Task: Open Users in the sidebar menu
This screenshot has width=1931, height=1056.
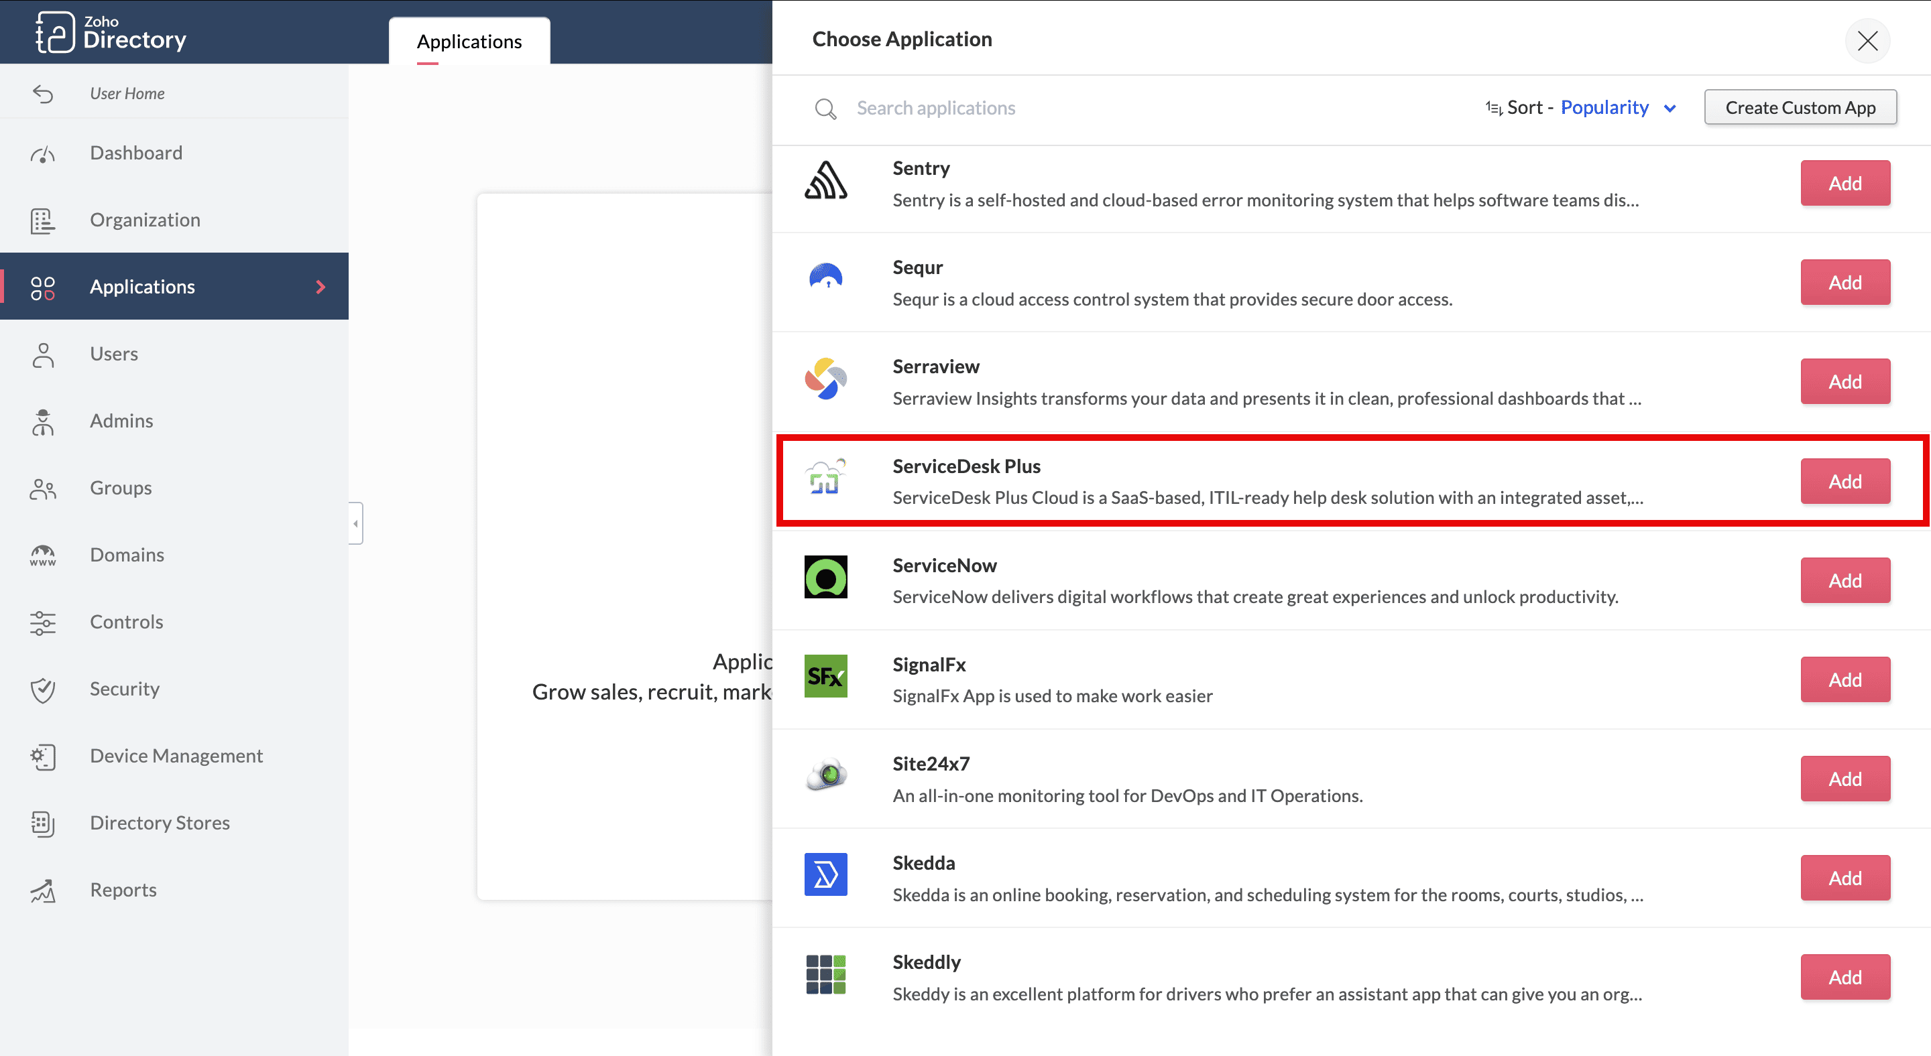Action: point(114,354)
